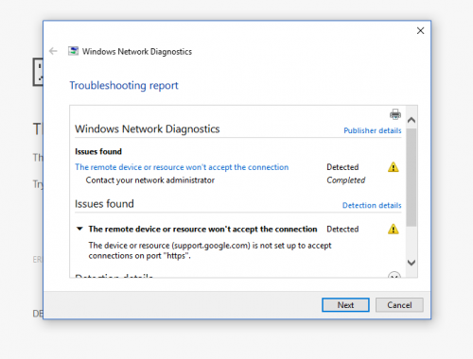Close the diagnostics dialog with the X
Image resolution: width=473 pixels, height=359 pixels.
[x=420, y=30]
